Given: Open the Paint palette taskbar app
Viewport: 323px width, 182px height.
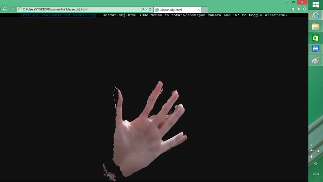Looking at the screenshot, I should (x=315, y=61).
